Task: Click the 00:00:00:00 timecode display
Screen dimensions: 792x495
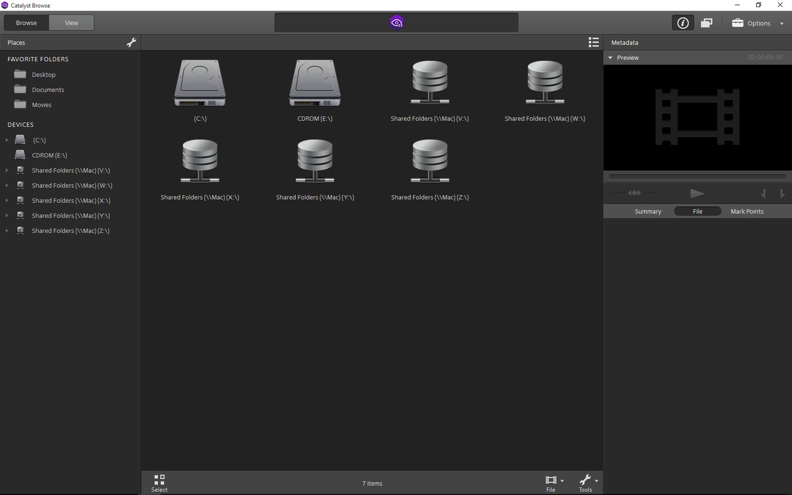Action: 765,58
